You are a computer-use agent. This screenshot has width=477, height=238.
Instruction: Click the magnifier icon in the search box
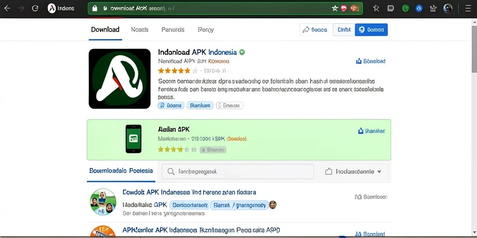[171, 172]
